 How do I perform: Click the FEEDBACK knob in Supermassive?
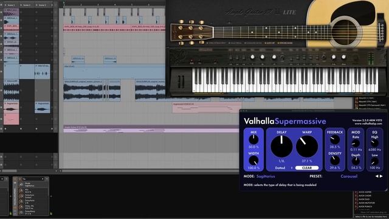(x=335, y=140)
